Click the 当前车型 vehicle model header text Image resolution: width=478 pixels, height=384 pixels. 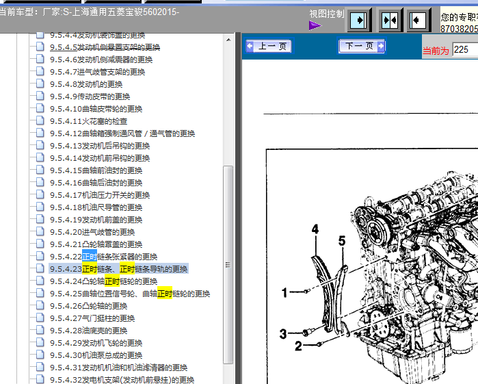(90, 12)
